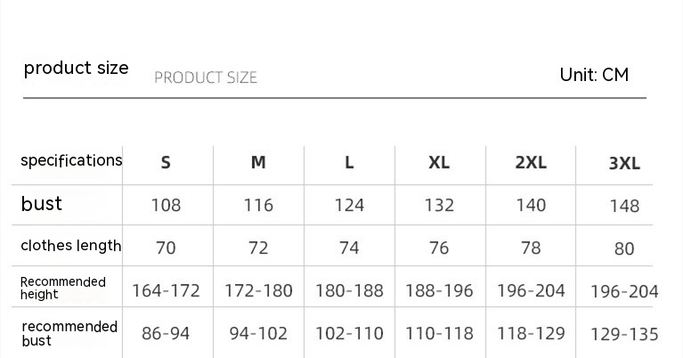Click the 3XL size column header
This screenshot has width=683, height=358.
coord(624,164)
